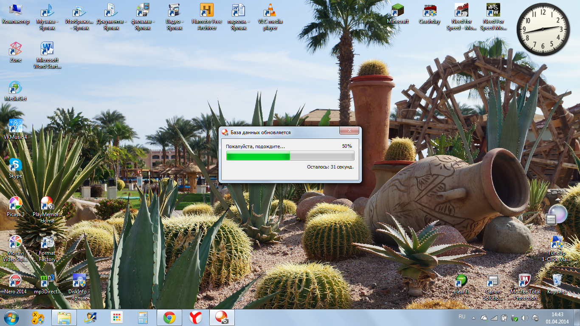
Task: Launch Yandex browser from the taskbar
Action: [x=196, y=318]
